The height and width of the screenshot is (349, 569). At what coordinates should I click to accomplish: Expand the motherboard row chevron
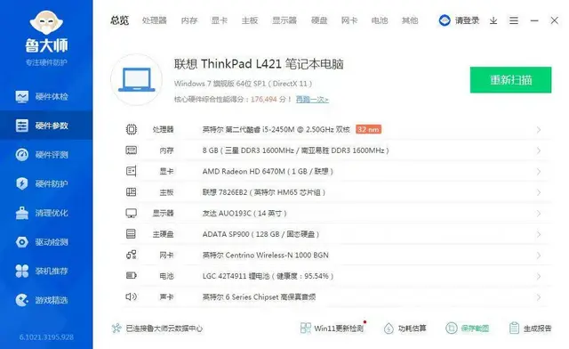pos(539,192)
